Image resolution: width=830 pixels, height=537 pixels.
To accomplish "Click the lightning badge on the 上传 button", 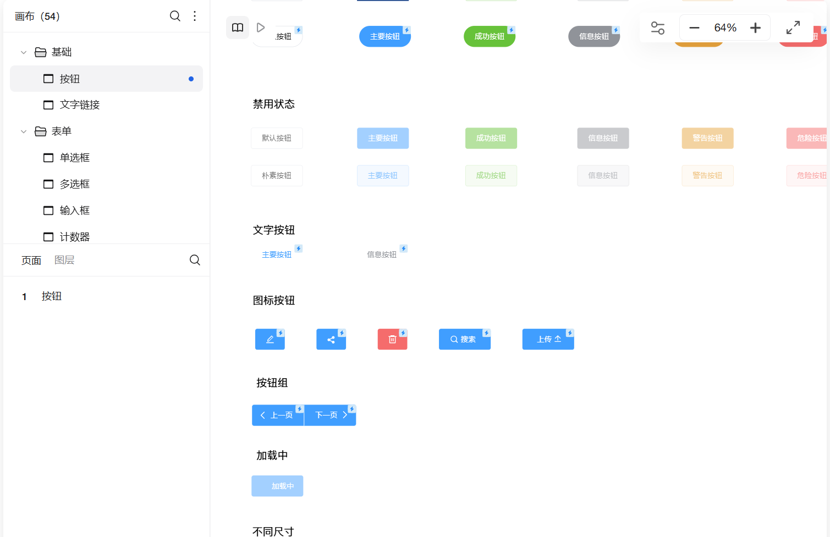I will click(x=570, y=333).
